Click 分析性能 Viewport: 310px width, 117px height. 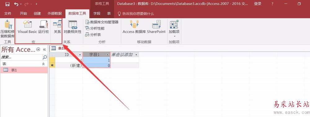click(x=95, y=28)
